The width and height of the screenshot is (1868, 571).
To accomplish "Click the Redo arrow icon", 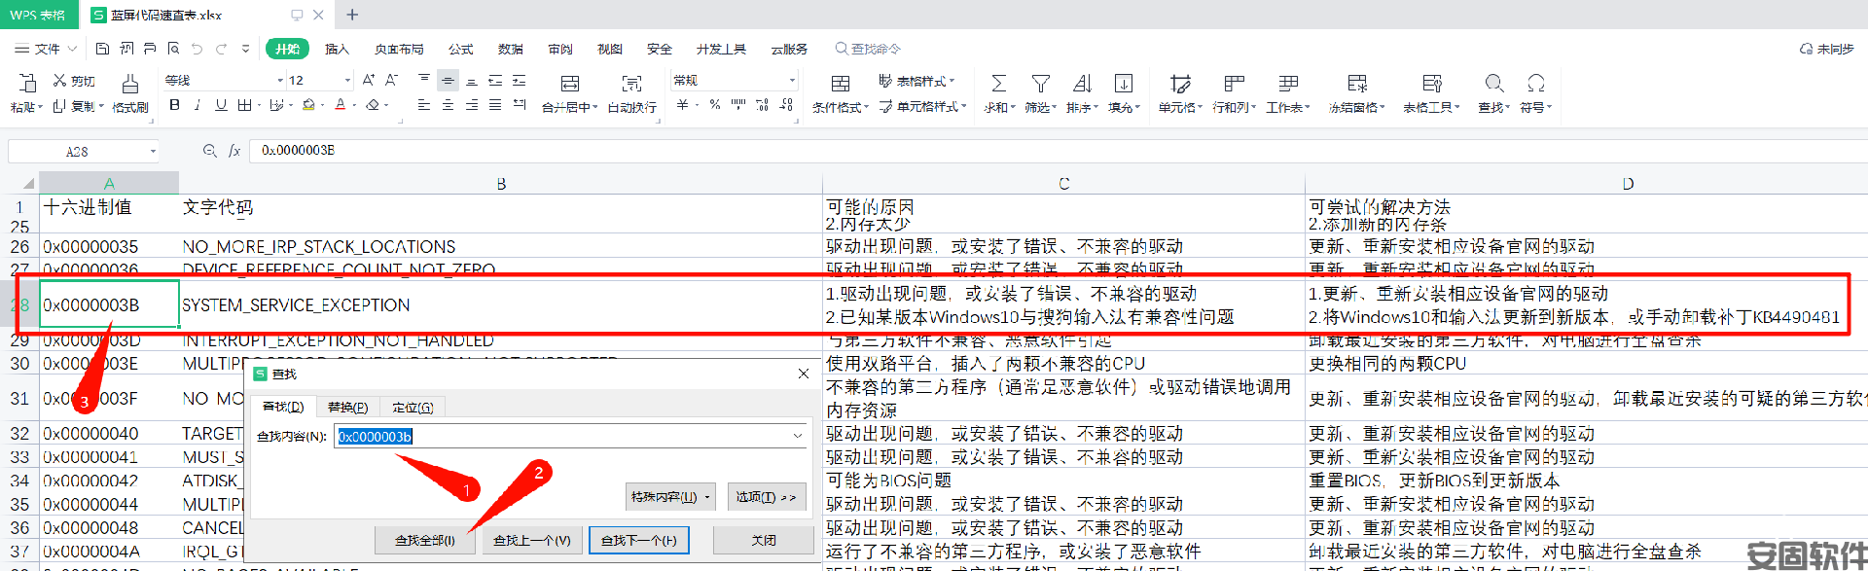I will tap(221, 49).
